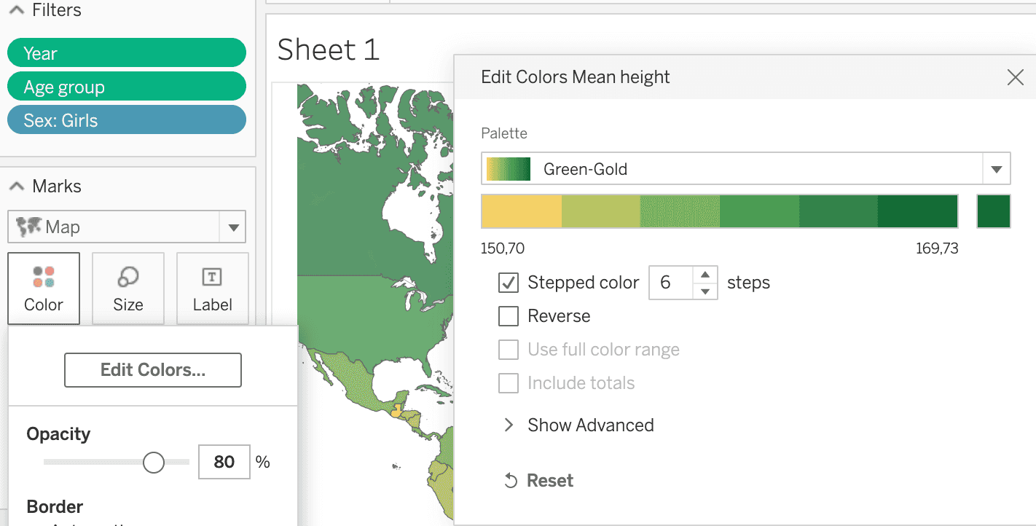The width and height of the screenshot is (1036, 526).
Task: Click the dark green end color swatch
Action: click(993, 211)
